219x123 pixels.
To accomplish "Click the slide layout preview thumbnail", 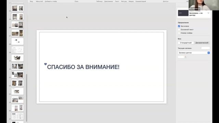I will [x=183, y=13].
